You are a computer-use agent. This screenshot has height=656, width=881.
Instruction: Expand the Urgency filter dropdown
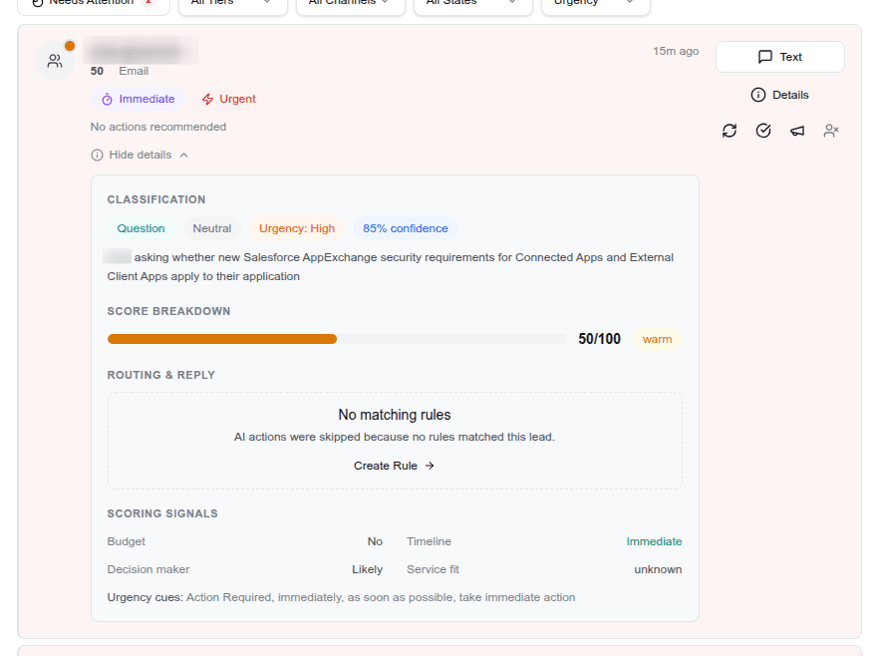pyautogui.click(x=595, y=4)
